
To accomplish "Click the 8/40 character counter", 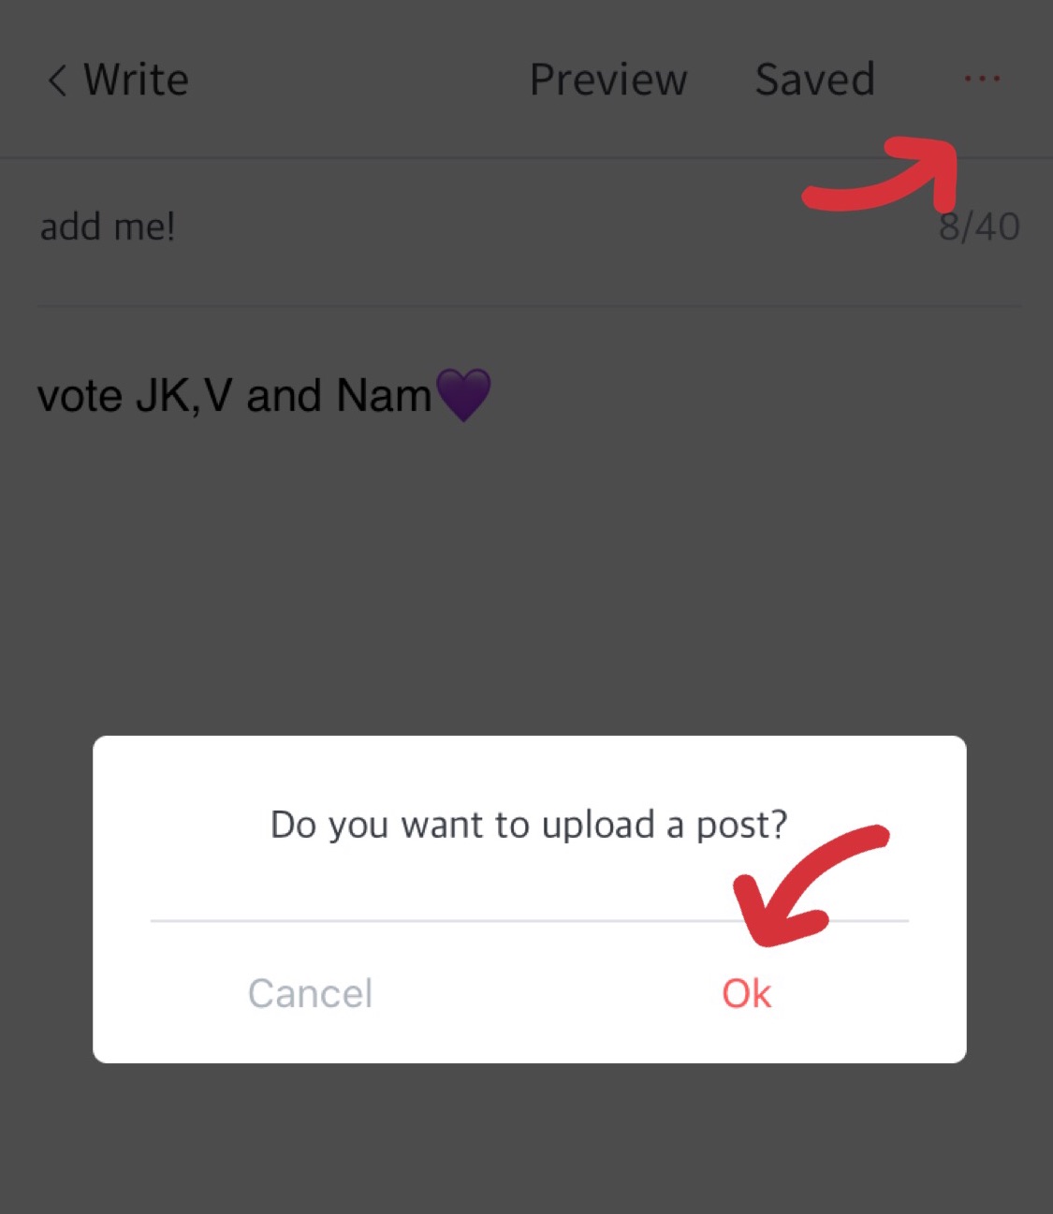I will point(979,227).
